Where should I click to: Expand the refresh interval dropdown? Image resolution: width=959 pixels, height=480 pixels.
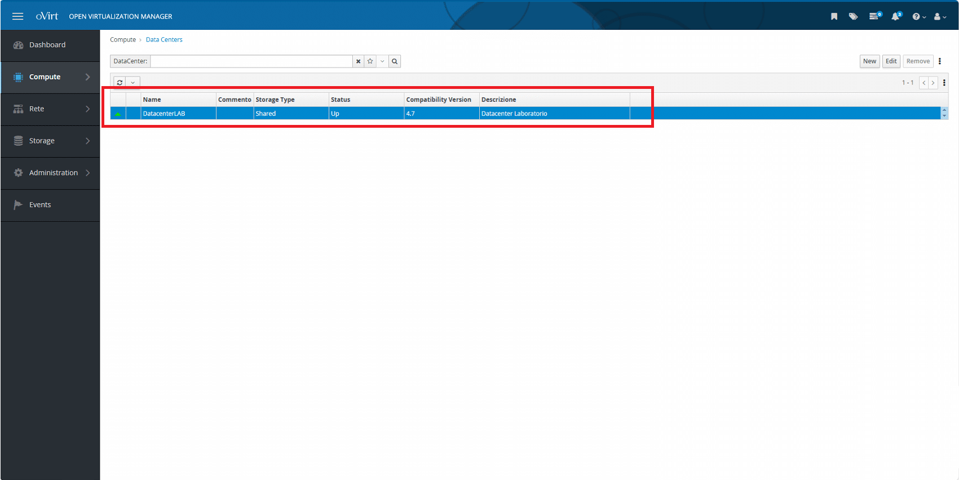point(133,82)
